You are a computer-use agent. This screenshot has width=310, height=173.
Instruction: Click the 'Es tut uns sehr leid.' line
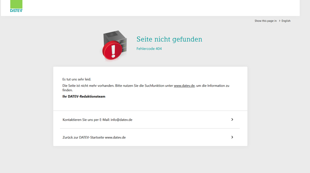coord(77,80)
